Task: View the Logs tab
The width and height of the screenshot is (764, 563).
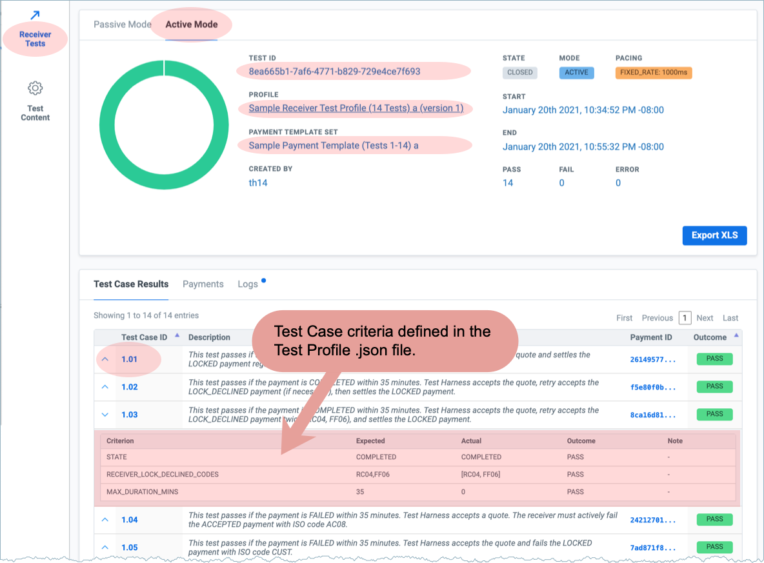Action: point(248,284)
